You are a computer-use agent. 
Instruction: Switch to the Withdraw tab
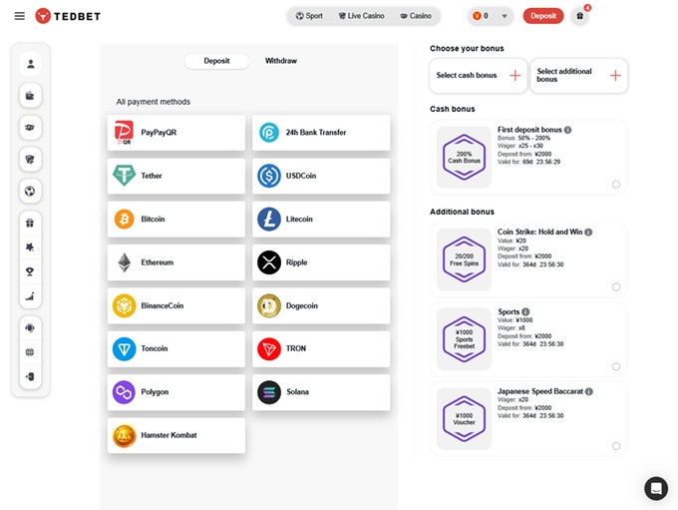click(x=280, y=61)
